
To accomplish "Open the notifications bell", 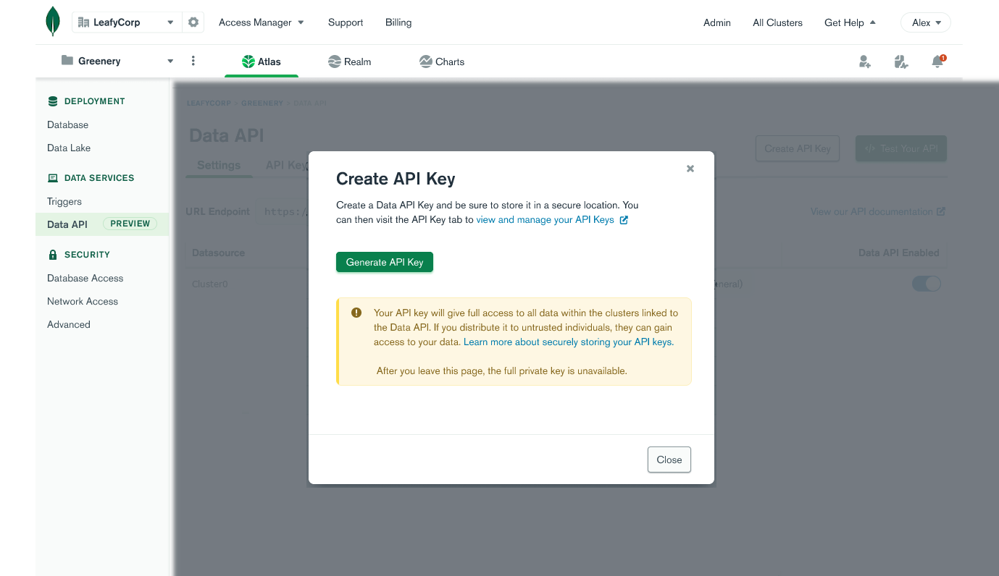I will [x=938, y=62].
